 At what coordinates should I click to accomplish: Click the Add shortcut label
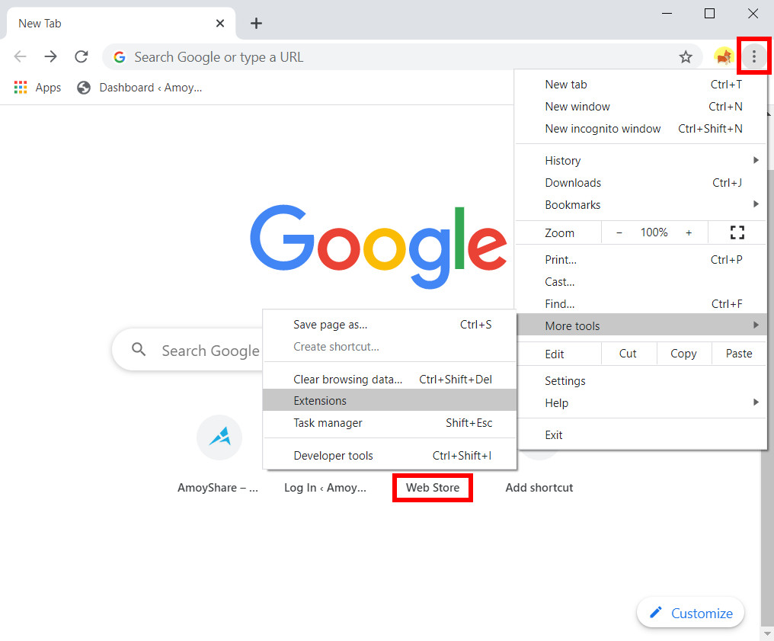[539, 487]
